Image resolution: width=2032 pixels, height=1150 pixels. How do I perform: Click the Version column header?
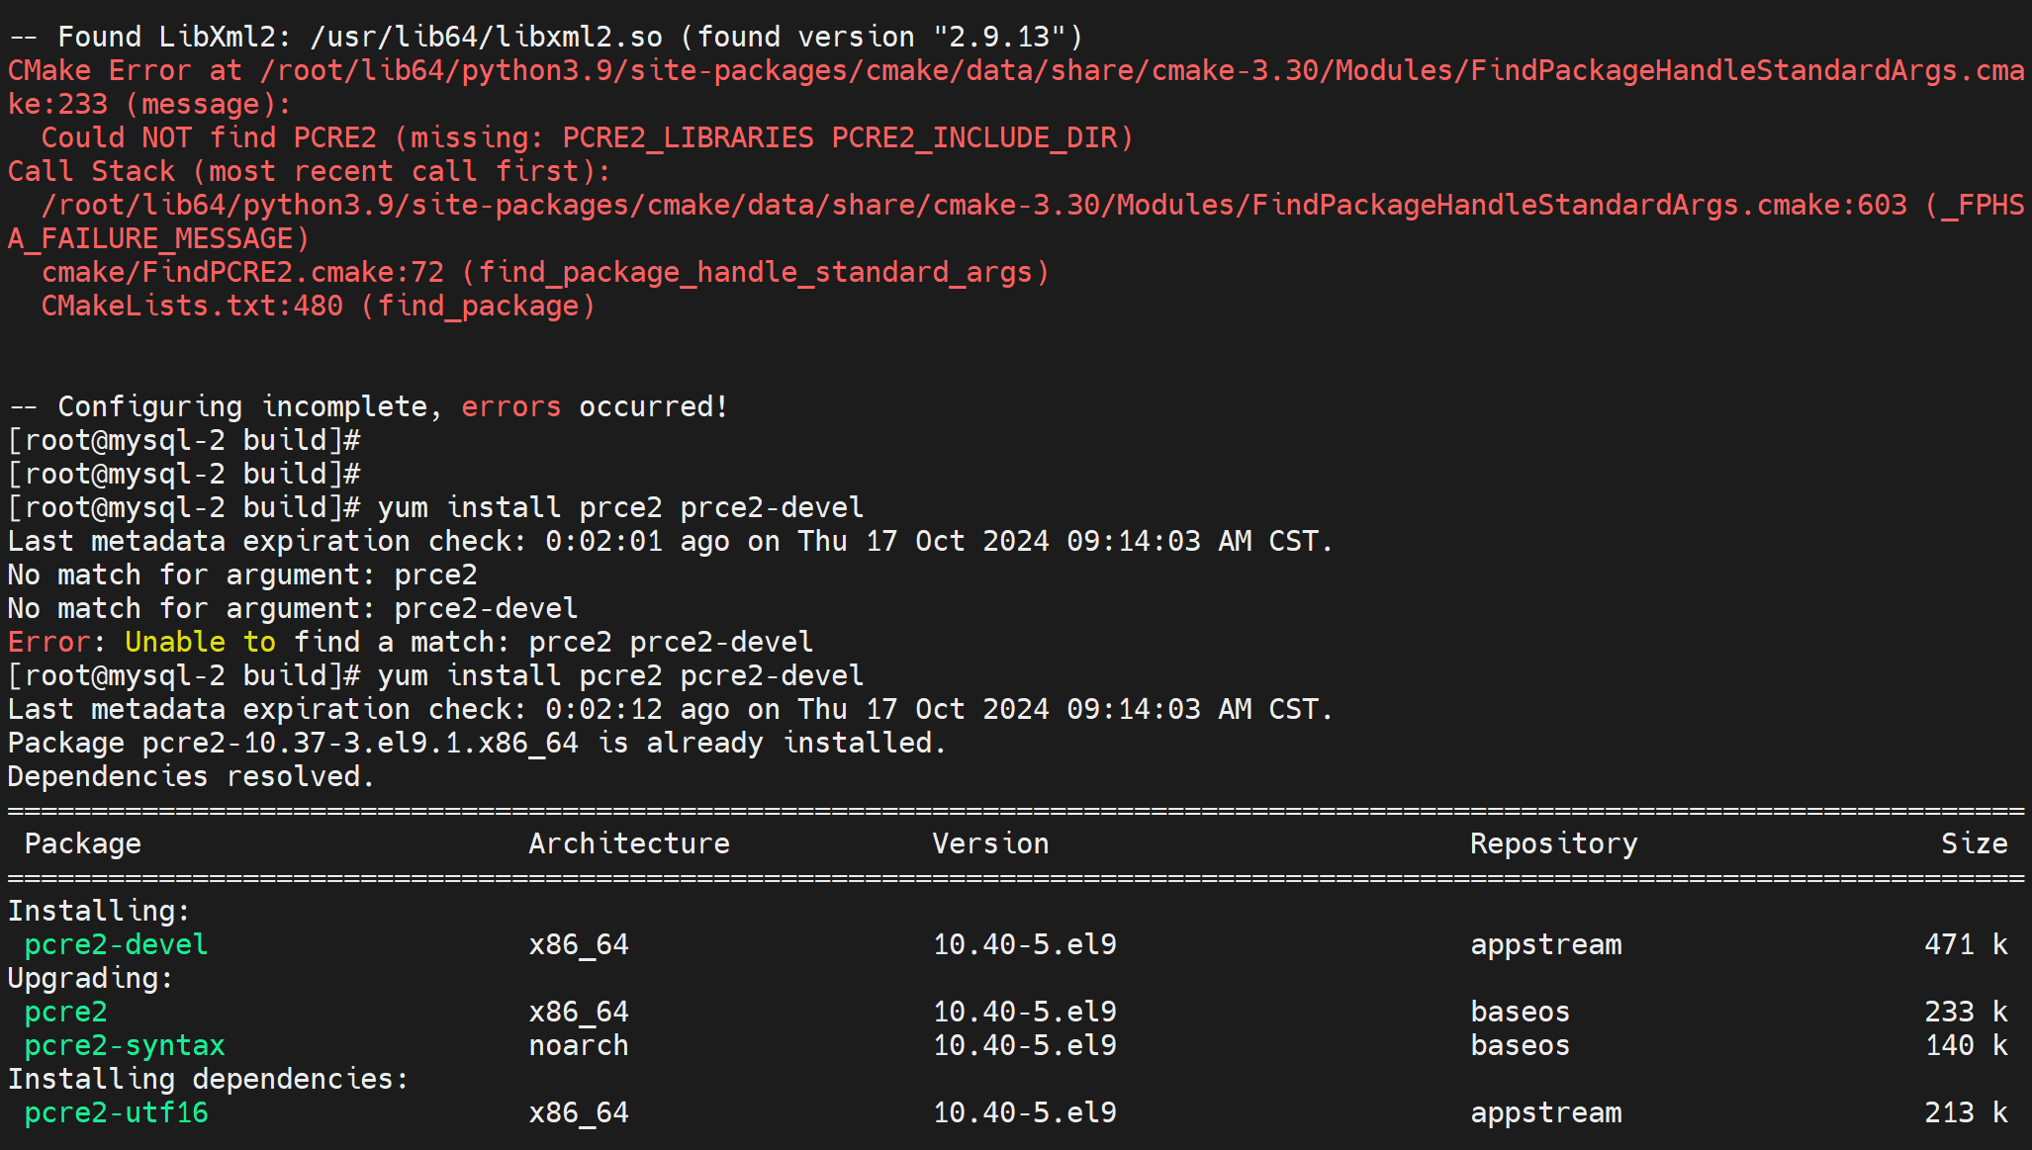(990, 843)
